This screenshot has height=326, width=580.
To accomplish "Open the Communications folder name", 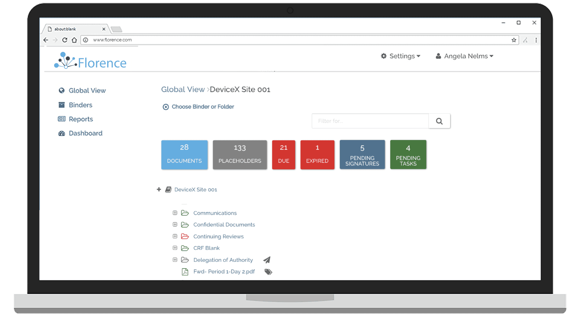I will [x=215, y=213].
